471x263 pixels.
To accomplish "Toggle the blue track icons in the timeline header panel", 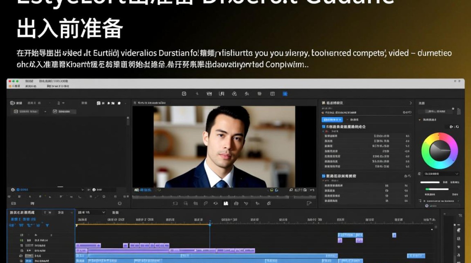I will 29,225.
